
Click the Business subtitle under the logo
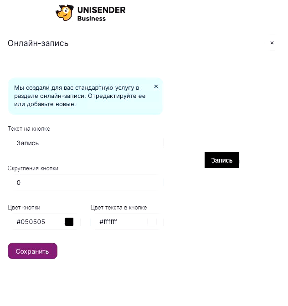[92, 19]
